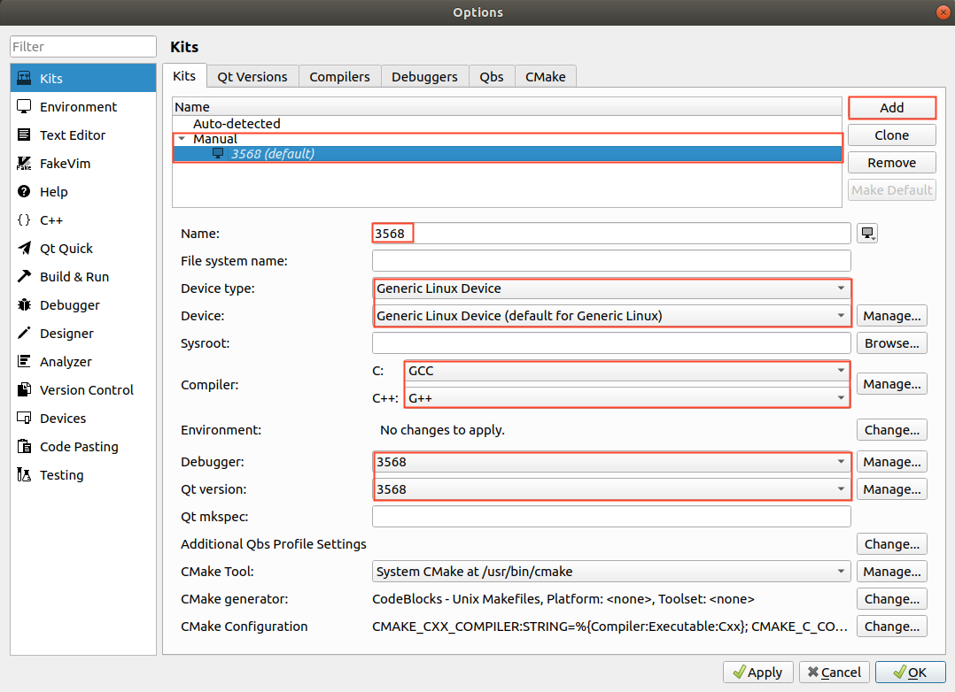
Task: Open the Qt version dropdown
Action: pos(611,489)
